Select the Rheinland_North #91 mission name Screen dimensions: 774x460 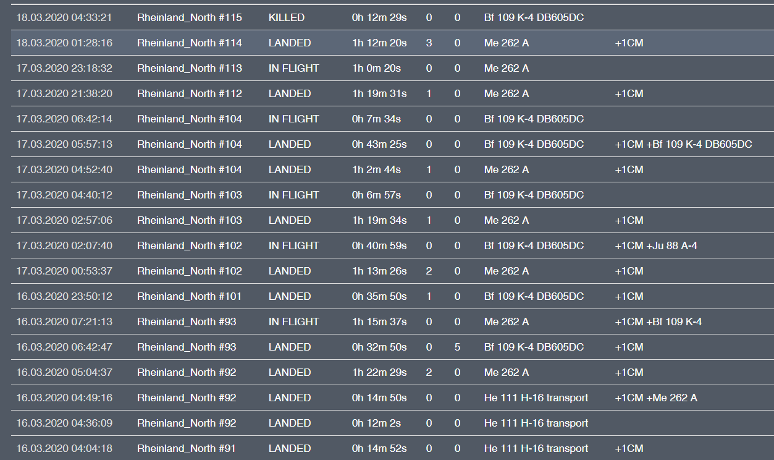[x=186, y=449]
